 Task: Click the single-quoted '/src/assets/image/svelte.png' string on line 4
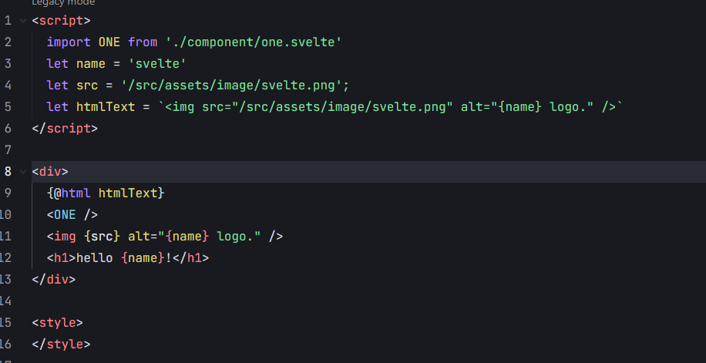click(x=232, y=86)
